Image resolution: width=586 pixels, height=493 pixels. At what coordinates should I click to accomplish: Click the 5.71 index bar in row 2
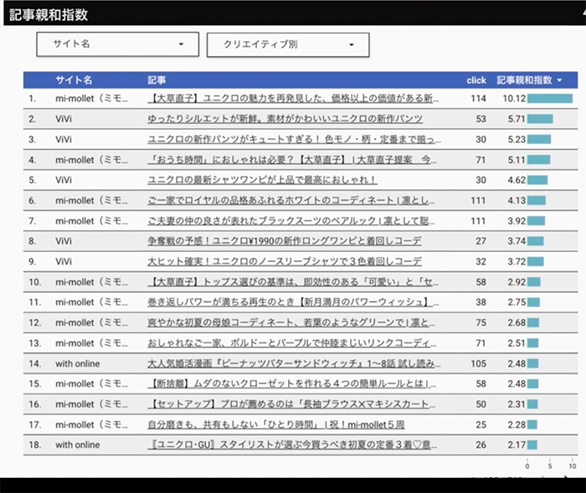click(x=540, y=119)
